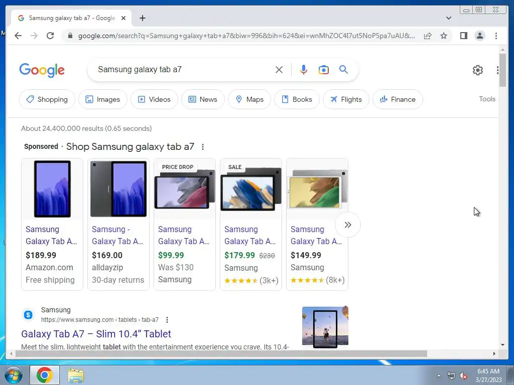Show more products with the double-arrow button
This screenshot has width=514, height=385.
click(348, 225)
